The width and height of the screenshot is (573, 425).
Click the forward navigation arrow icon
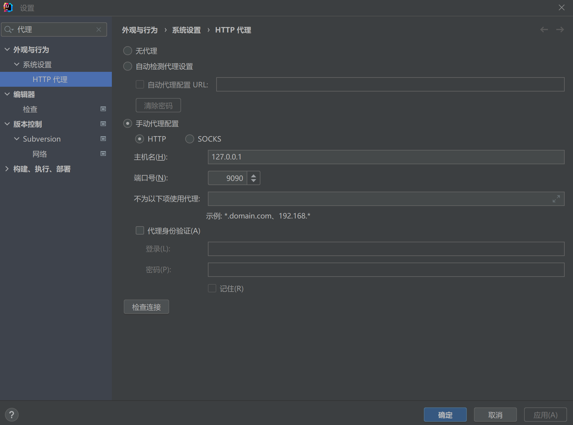click(560, 30)
